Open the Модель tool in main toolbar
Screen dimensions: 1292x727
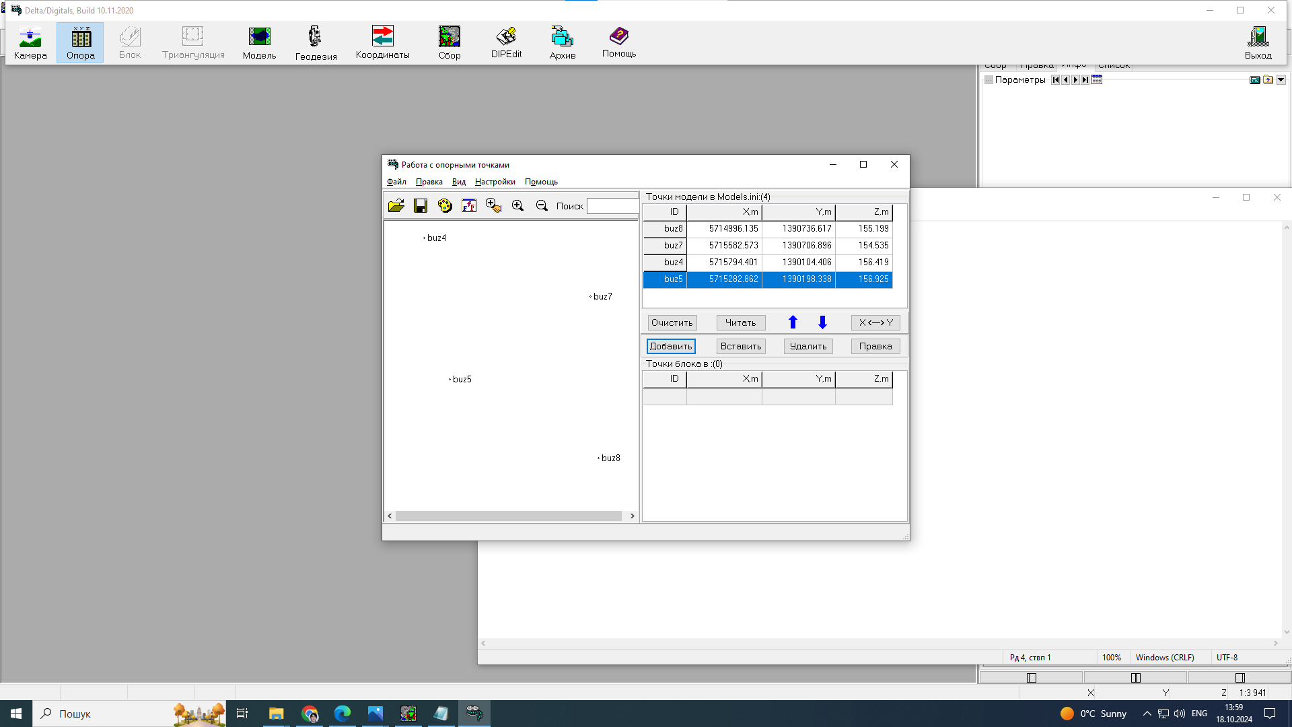click(259, 43)
